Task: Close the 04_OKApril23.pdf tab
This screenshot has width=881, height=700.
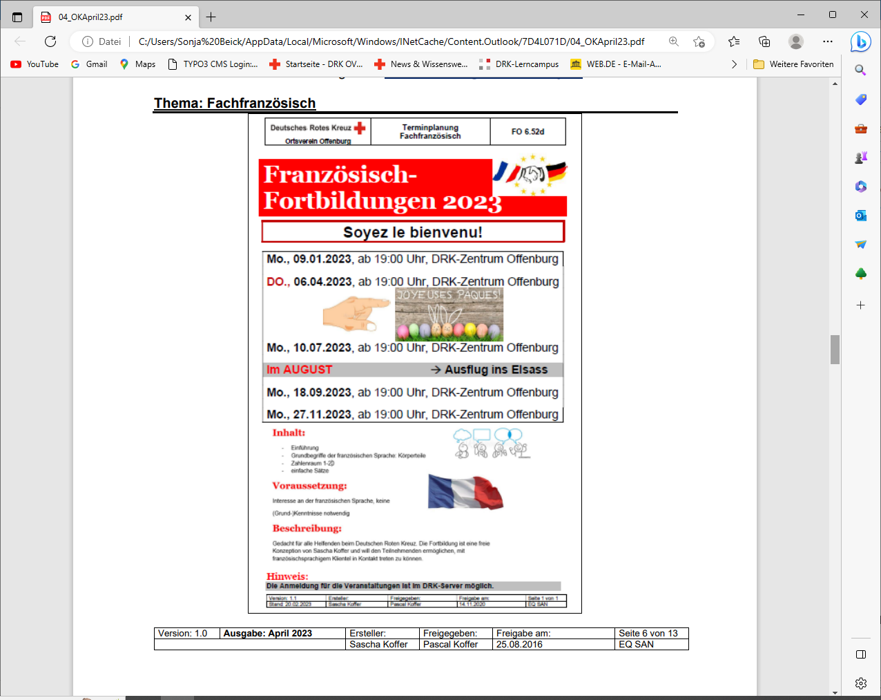Action: [x=188, y=17]
